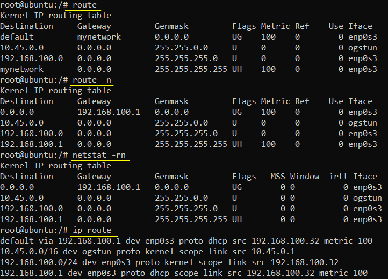Click 'default via 192.168.100.1' line start
This screenshot has width=388, height=279.
point(60,241)
